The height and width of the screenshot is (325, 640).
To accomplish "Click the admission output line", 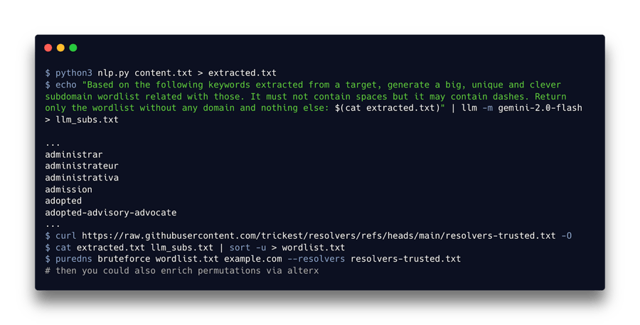I will [68, 189].
